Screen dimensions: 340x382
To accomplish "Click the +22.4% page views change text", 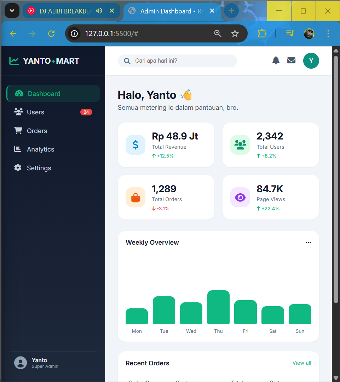I will click(270, 209).
